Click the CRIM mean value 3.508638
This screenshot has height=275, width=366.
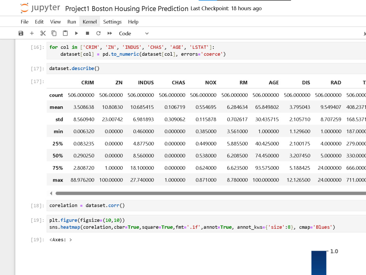pyautogui.click(x=83, y=107)
